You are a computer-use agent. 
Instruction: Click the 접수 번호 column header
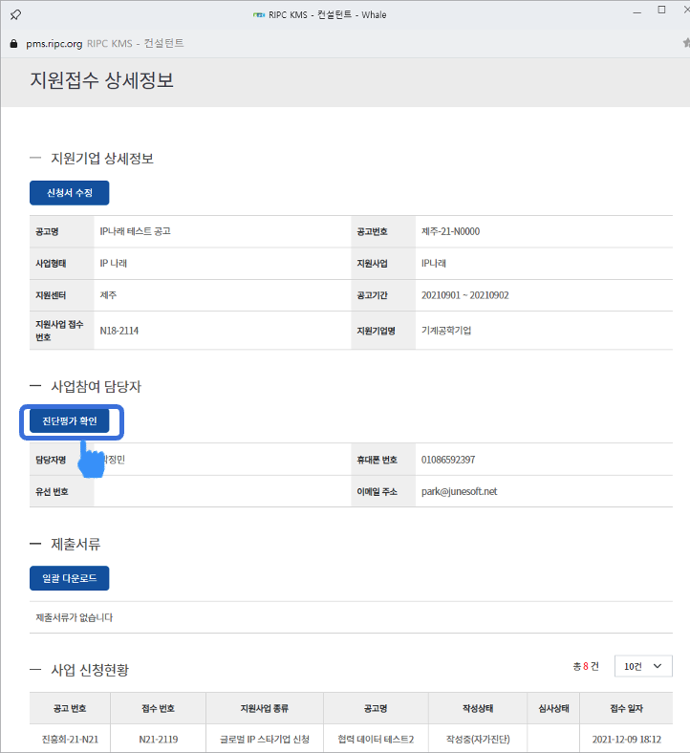pos(158,708)
